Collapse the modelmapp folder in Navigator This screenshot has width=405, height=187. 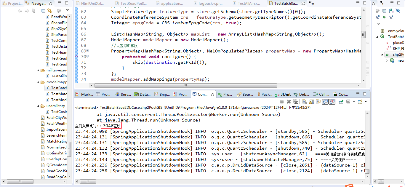[x=39, y=82]
